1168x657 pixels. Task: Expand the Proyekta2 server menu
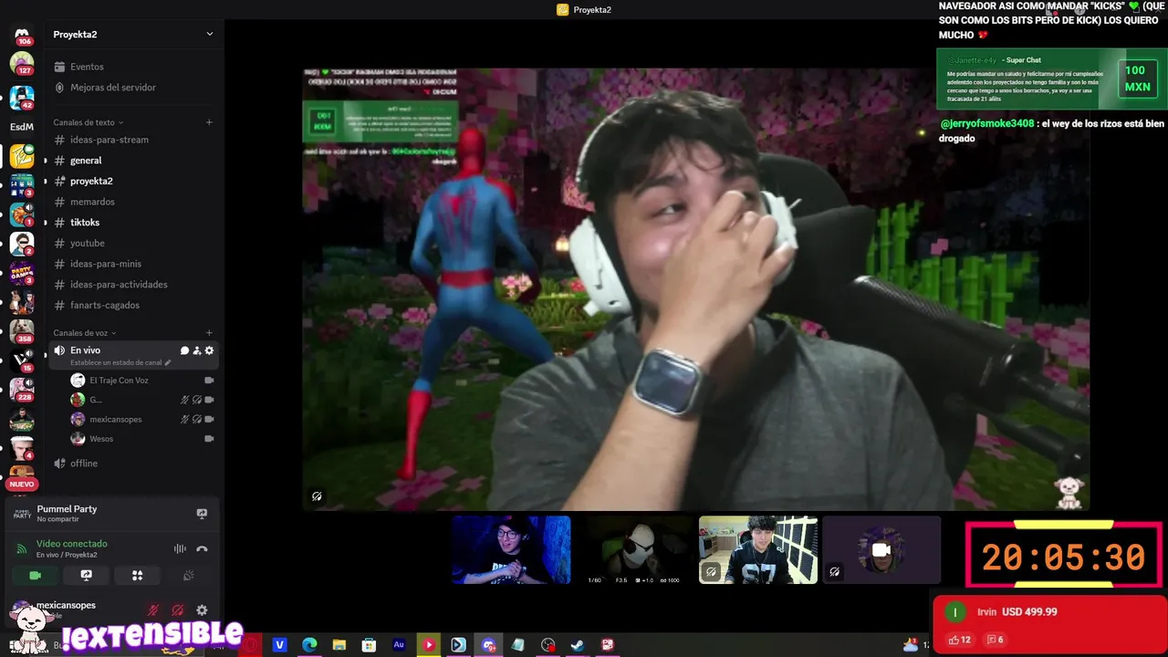click(209, 35)
